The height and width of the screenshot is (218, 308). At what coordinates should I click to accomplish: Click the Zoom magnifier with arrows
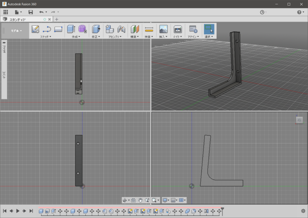(x=147, y=200)
